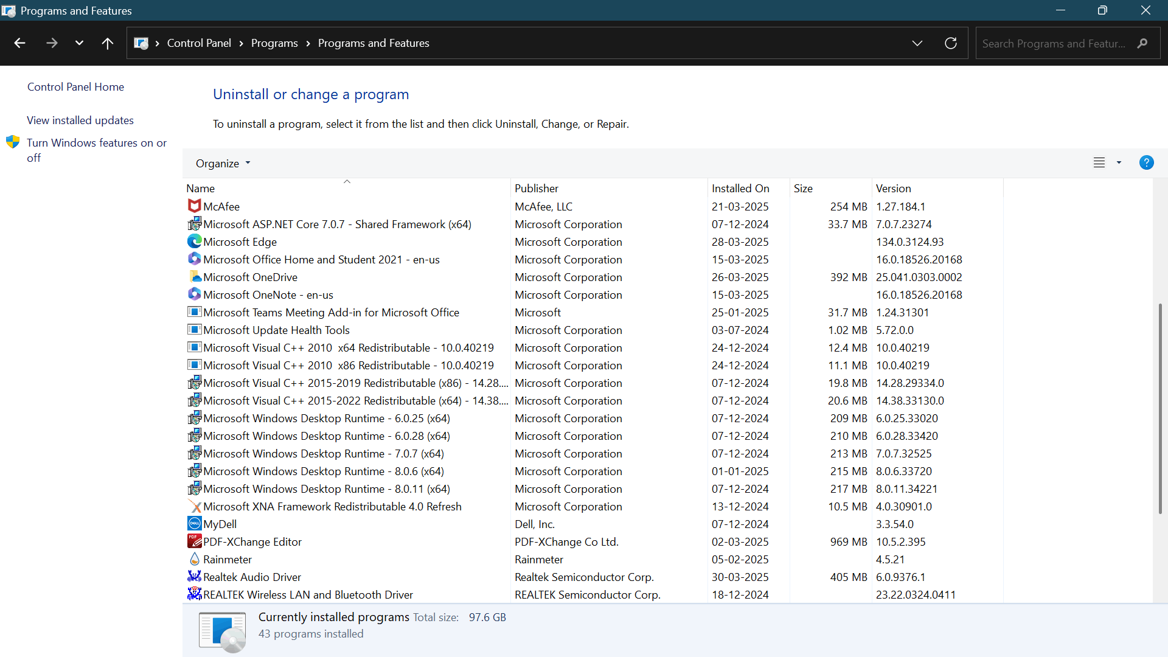Open the view options dropdown arrow

click(1118, 162)
